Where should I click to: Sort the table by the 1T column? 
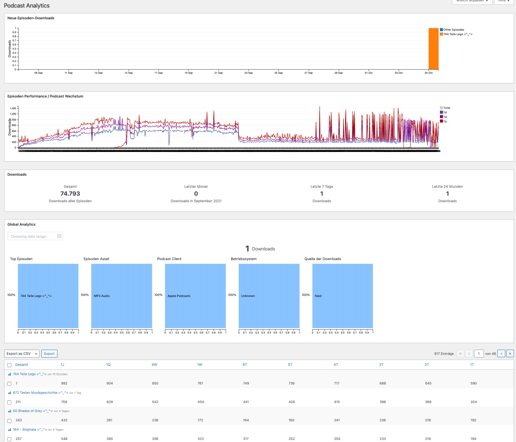[472, 364]
